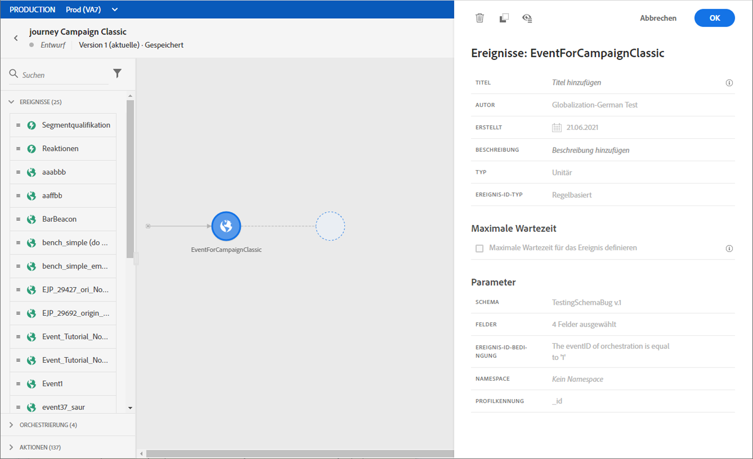This screenshot has height=459, width=753.
Task: Click the calendar icon beside 21.06.2021
Action: (x=557, y=128)
